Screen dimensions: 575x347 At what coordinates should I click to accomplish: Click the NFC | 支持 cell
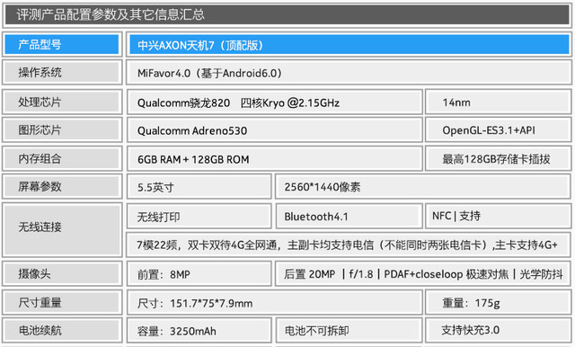(498, 216)
